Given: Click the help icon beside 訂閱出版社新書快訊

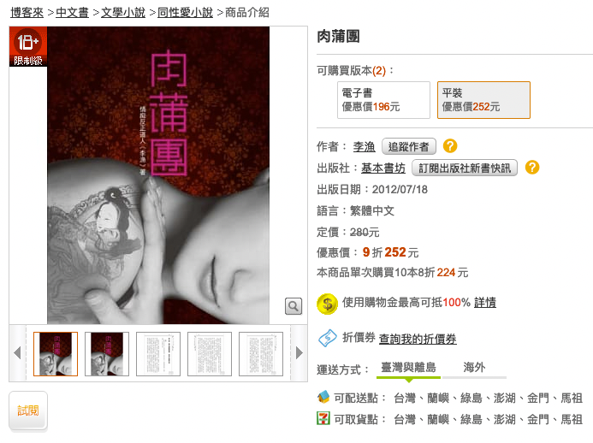Looking at the screenshot, I should click(x=532, y=168).
